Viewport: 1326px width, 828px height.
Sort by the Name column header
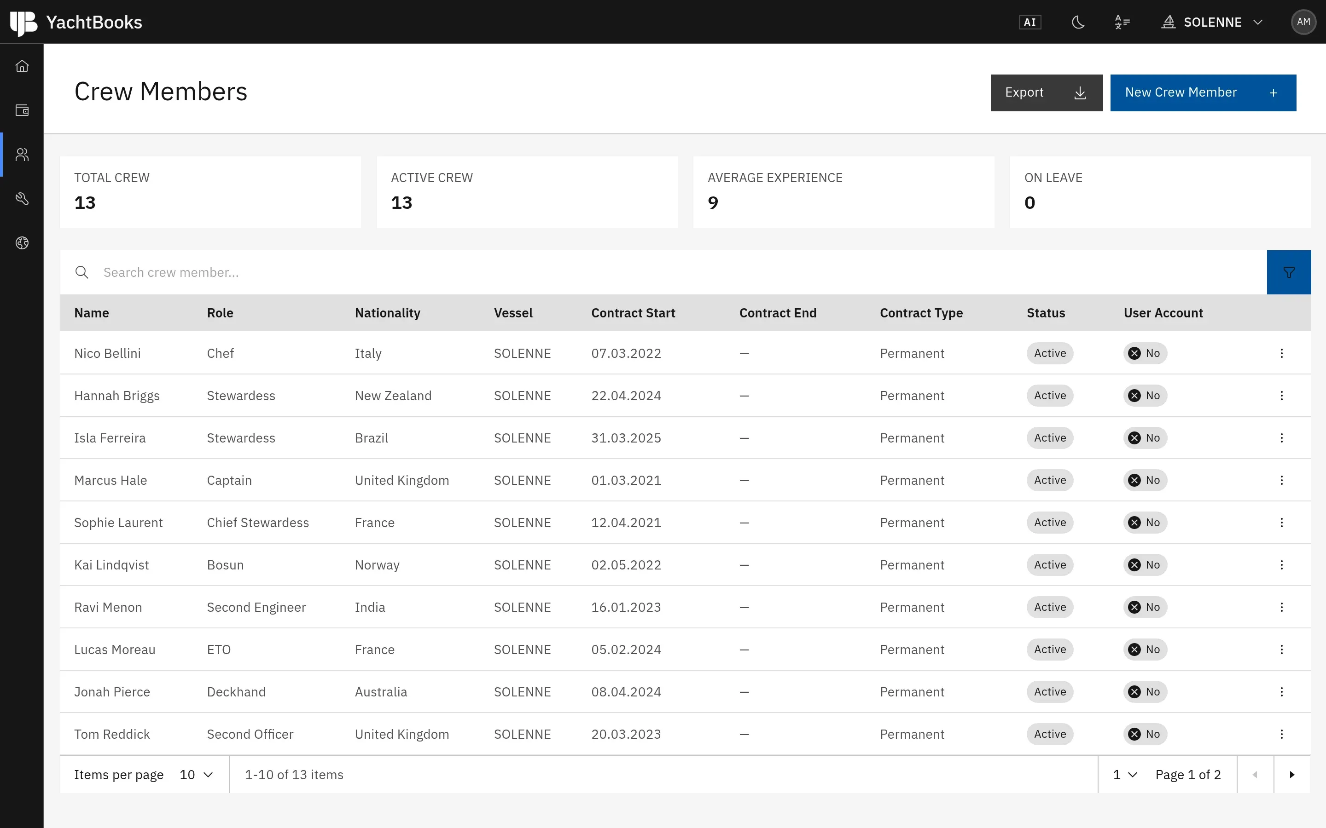[92, 313]
